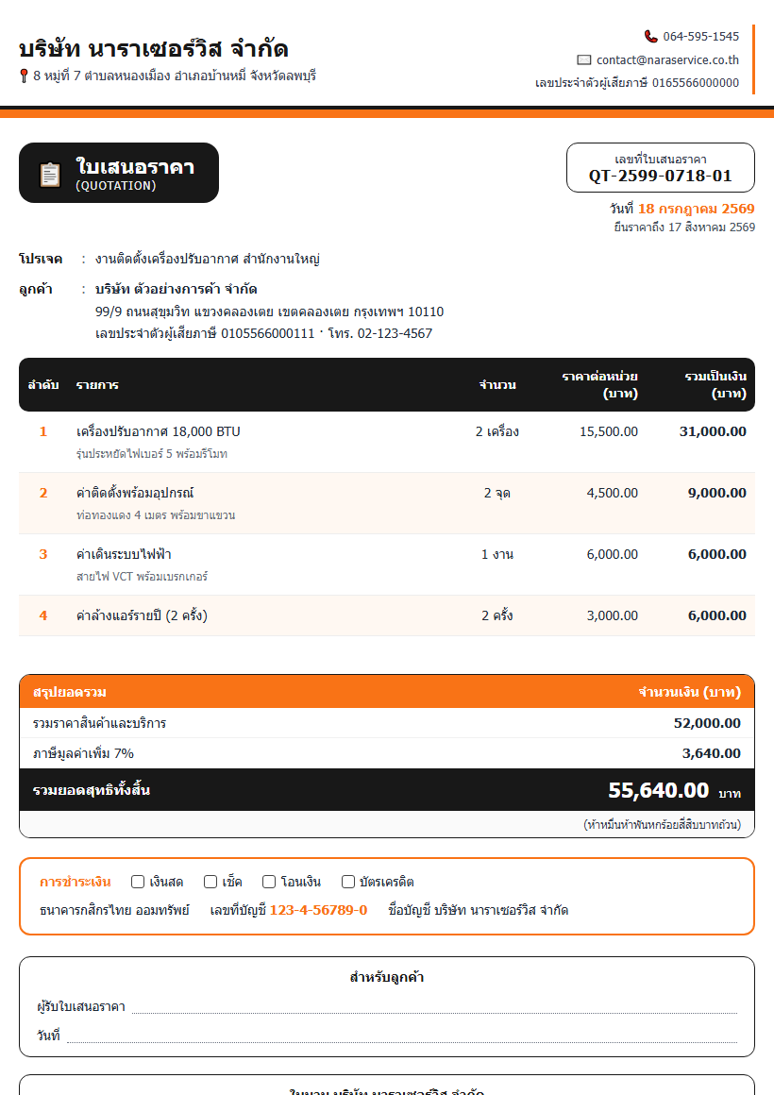The image size is (774, 1095).
Task: Click the จำนวน column header
Action: 497,385
